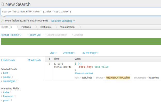
Task: Click the search query input field
Action: click(81, 12)
